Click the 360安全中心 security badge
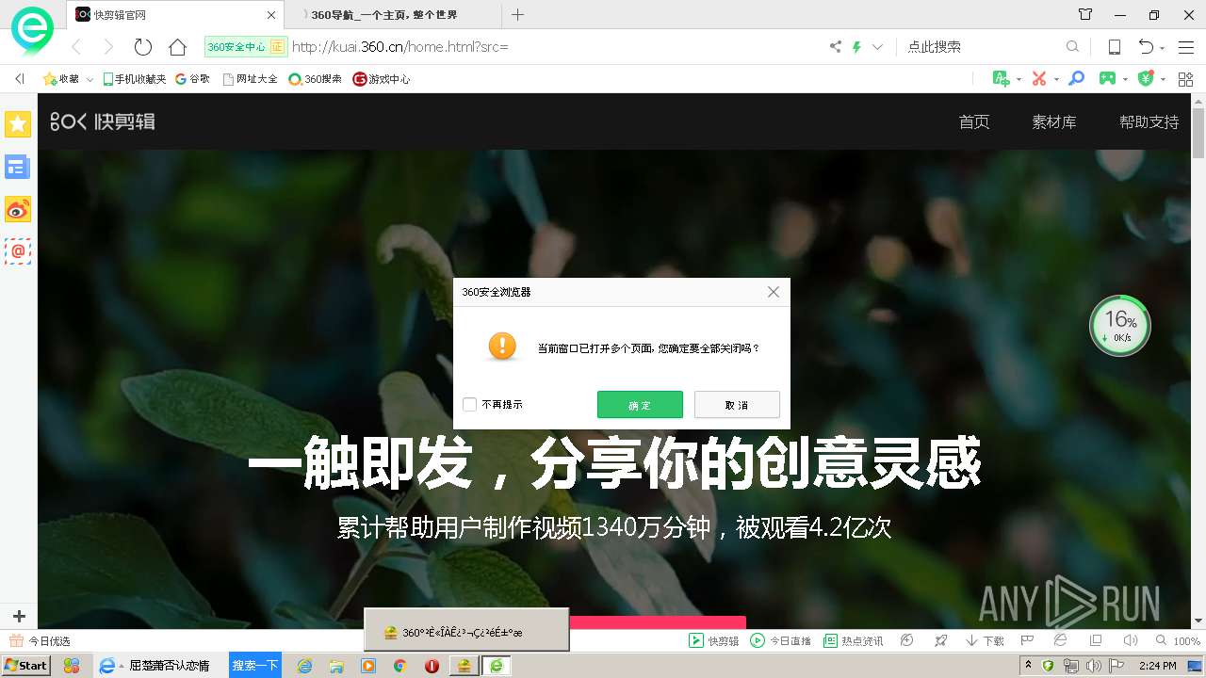Viewport: 1206px width, 678px height. [245, 46]
